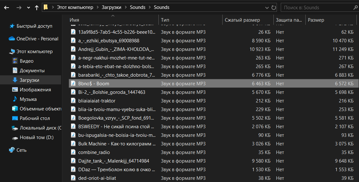Image resolution: width=359 pixels, height=182 pixels.
Task: Click size value 6 572 КБ
Action: point(344,84)
